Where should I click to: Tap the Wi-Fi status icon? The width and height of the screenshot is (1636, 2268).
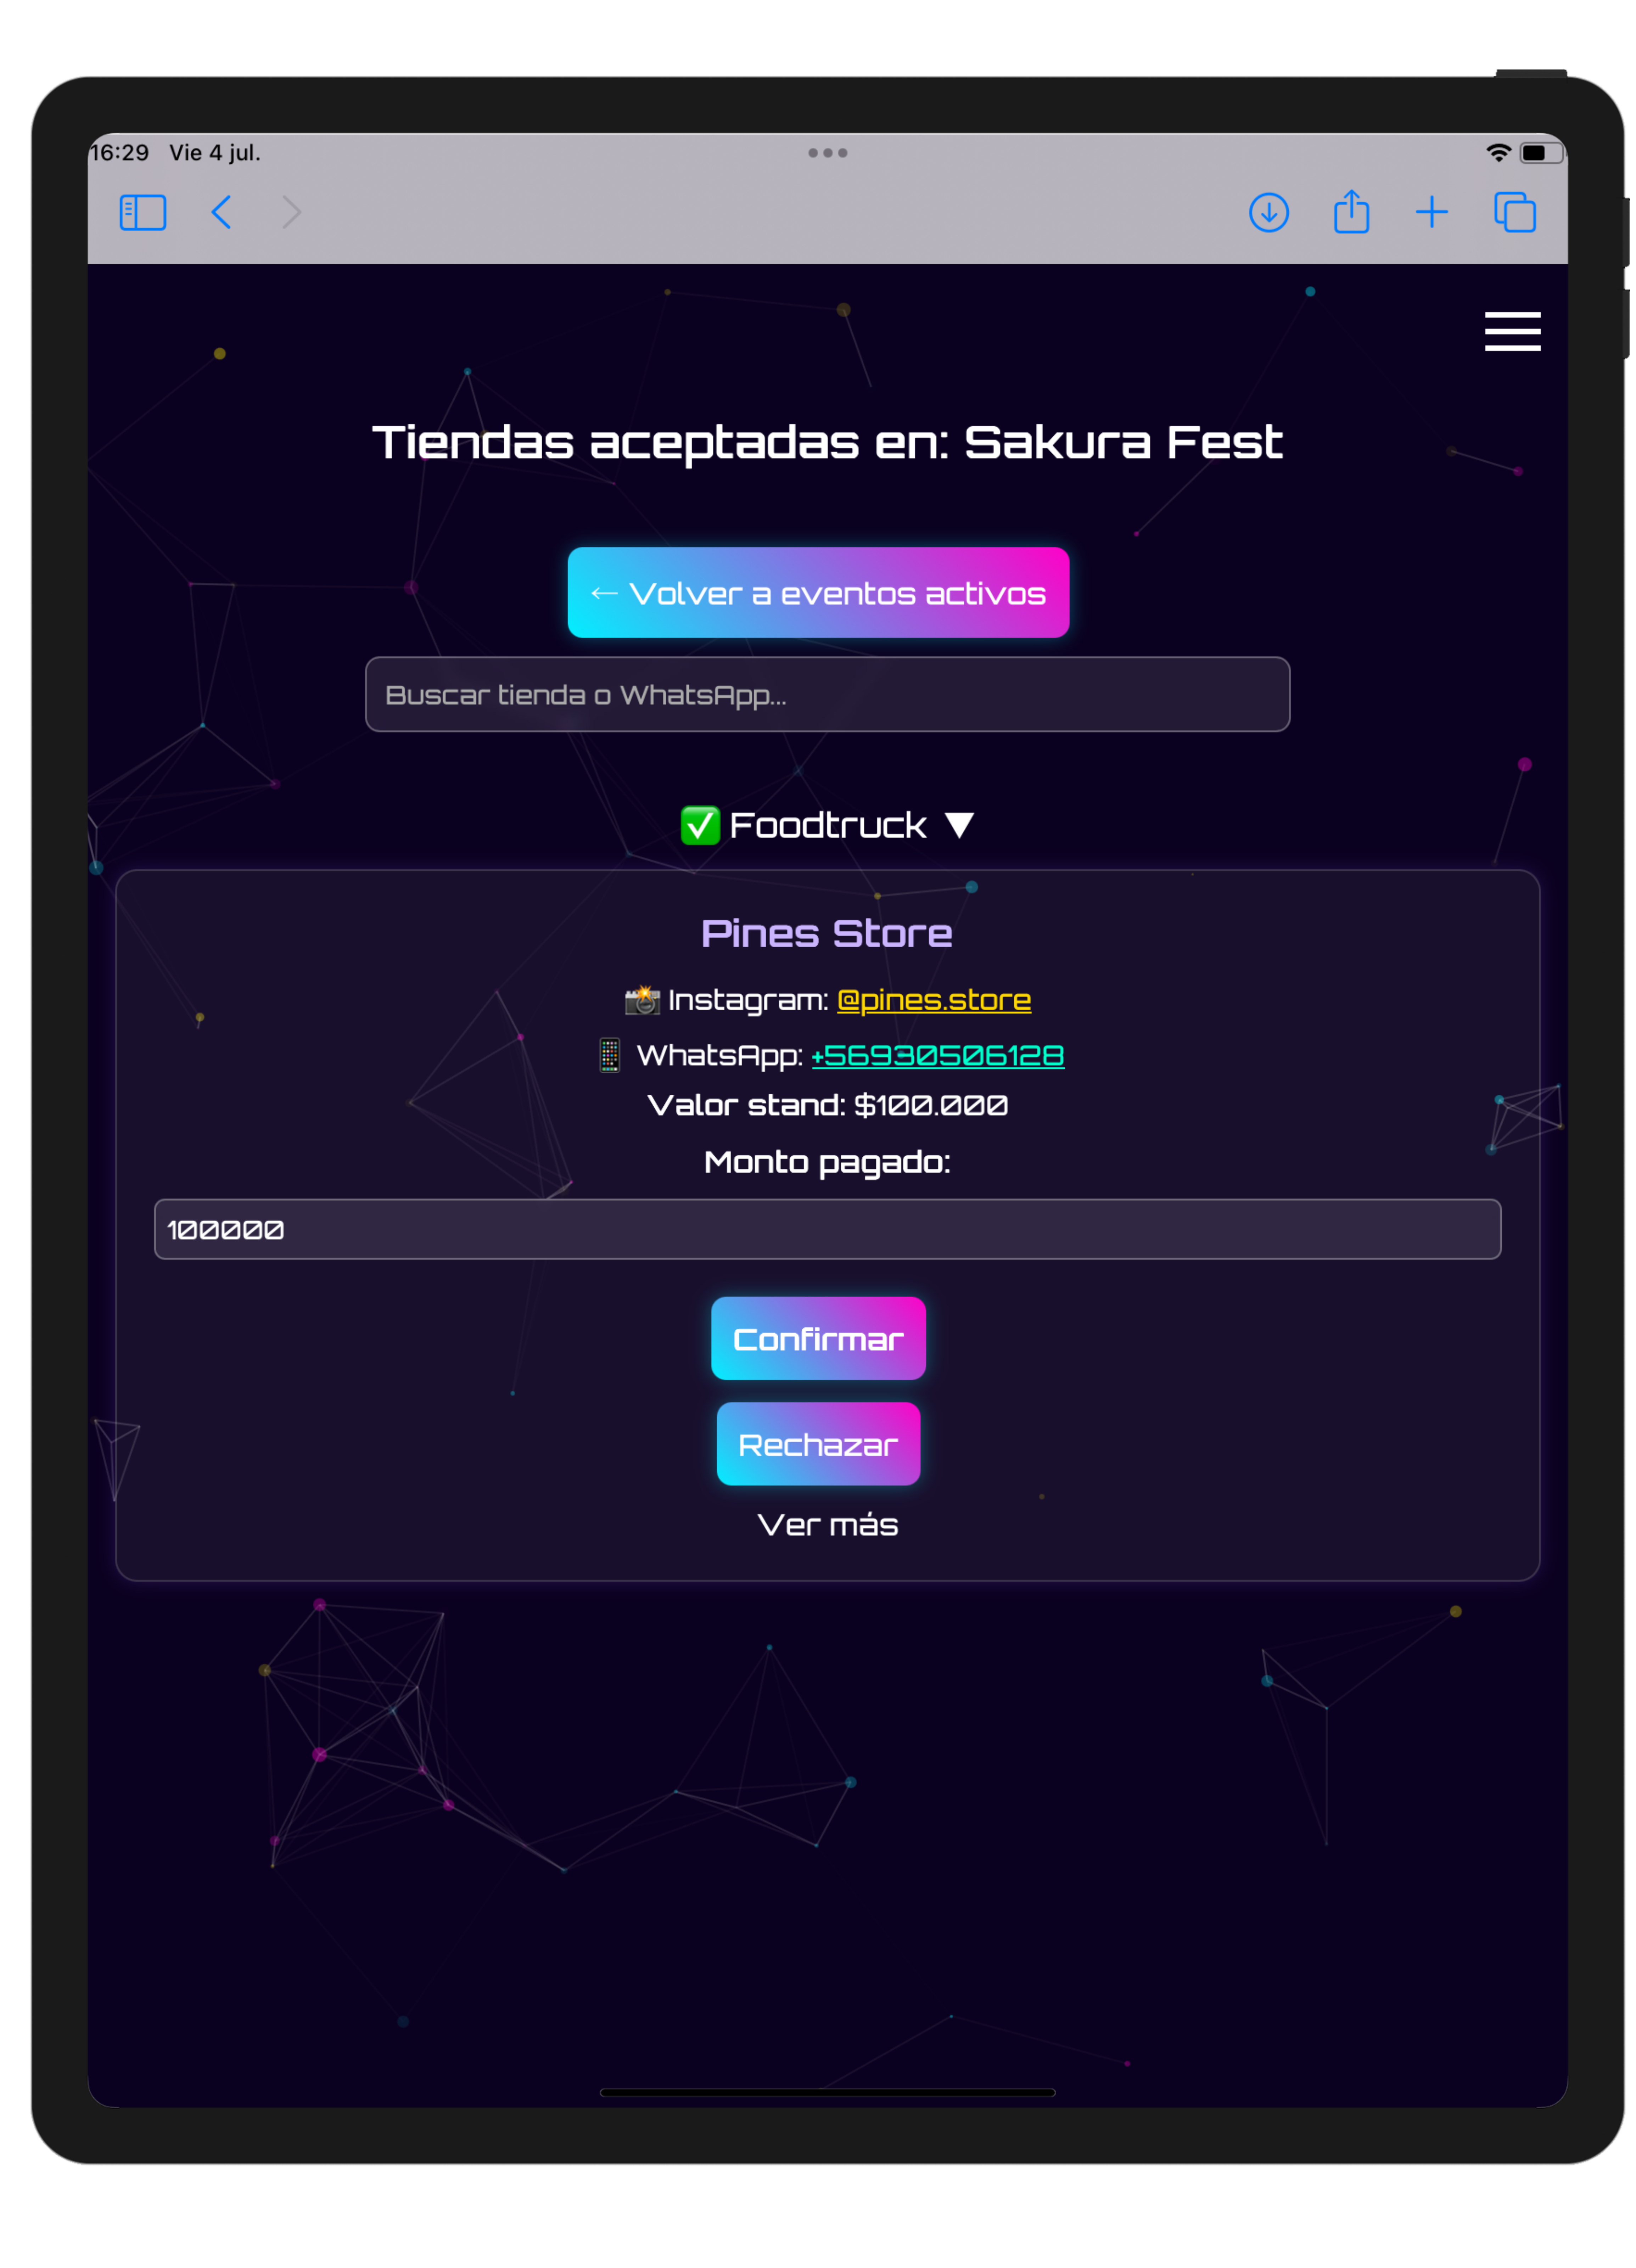tap(1497, 153)
